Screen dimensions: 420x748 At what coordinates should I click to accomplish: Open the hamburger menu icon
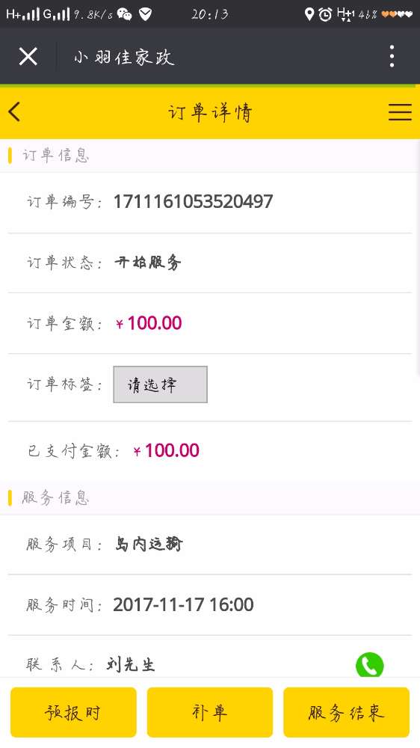400,112
